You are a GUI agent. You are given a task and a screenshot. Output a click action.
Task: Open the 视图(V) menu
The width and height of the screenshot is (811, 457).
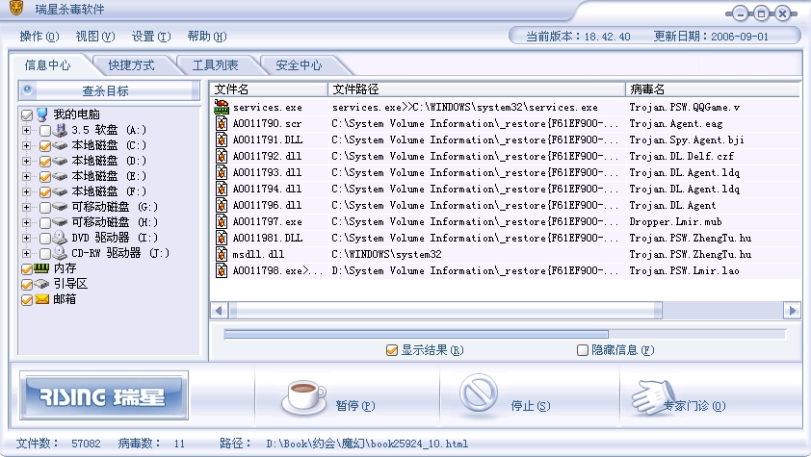click(95, 37)
